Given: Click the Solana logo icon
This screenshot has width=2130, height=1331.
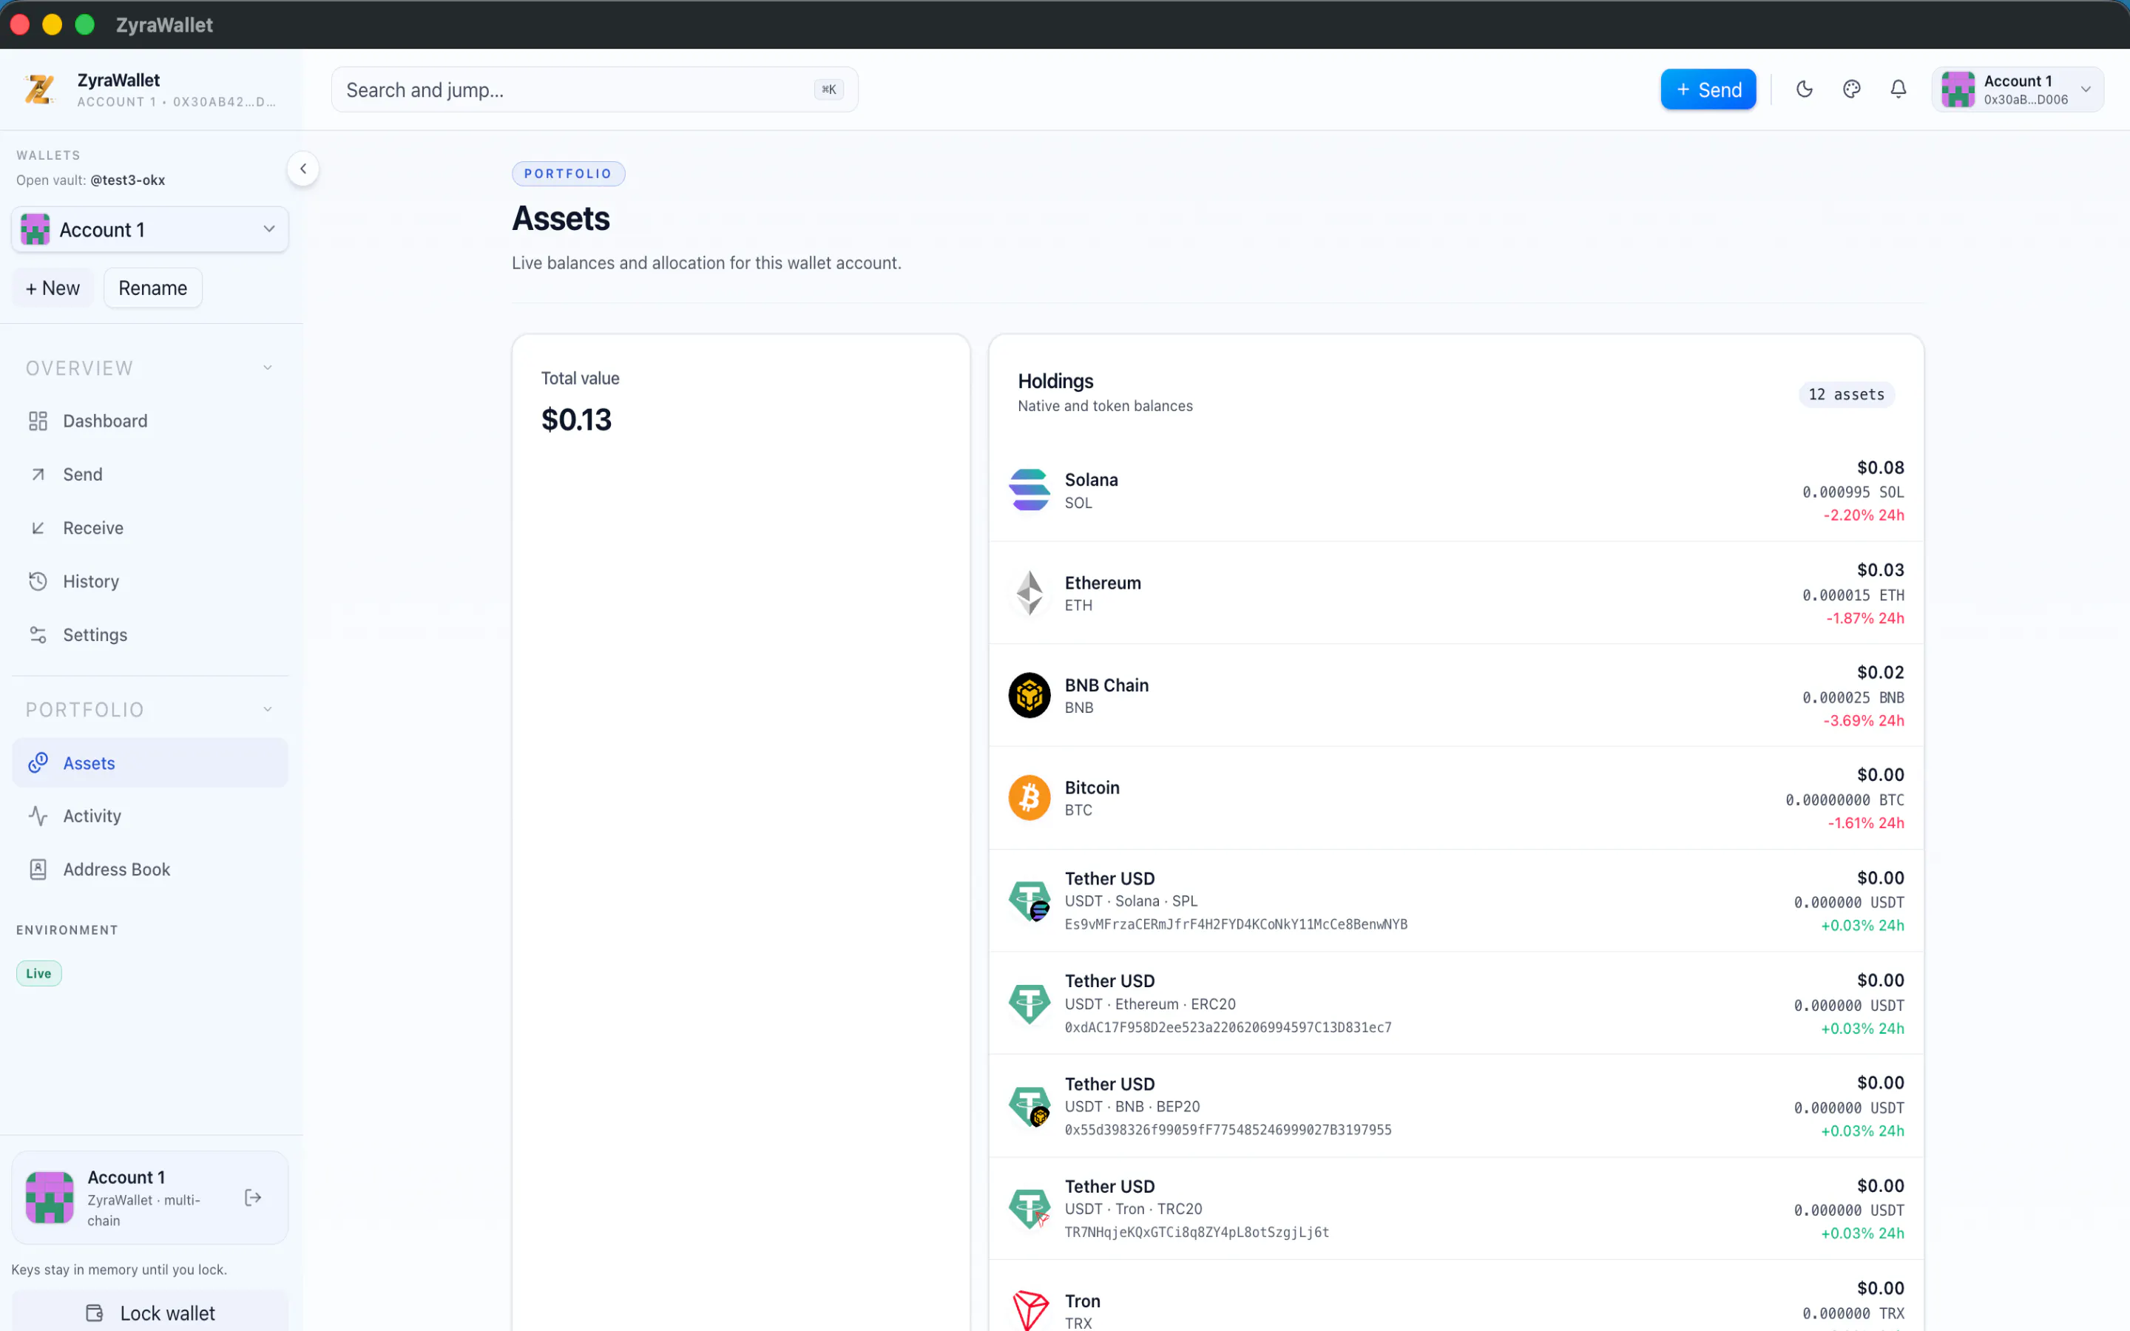Looking at the screenshot, I should pos(1029,490).
